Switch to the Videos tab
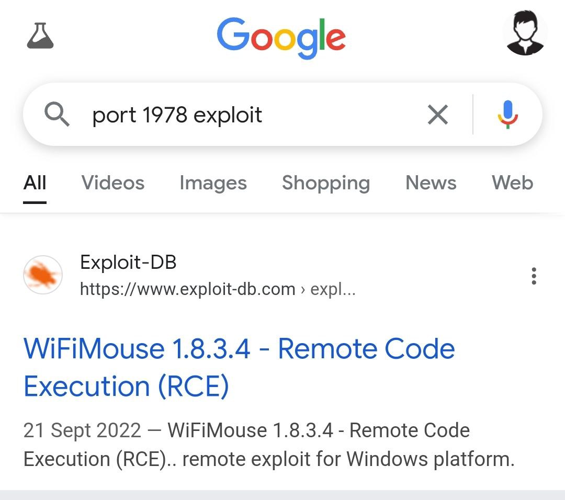 coord(113,183)
